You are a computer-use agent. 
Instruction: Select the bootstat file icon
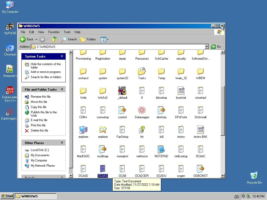[181, 91]
